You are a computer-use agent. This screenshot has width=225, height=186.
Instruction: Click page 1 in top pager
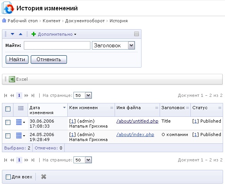coord(19,95)
